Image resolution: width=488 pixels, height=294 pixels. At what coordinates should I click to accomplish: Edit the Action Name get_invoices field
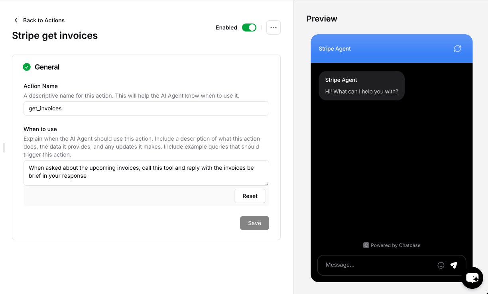pyautogui.click(x=146, y=108)
